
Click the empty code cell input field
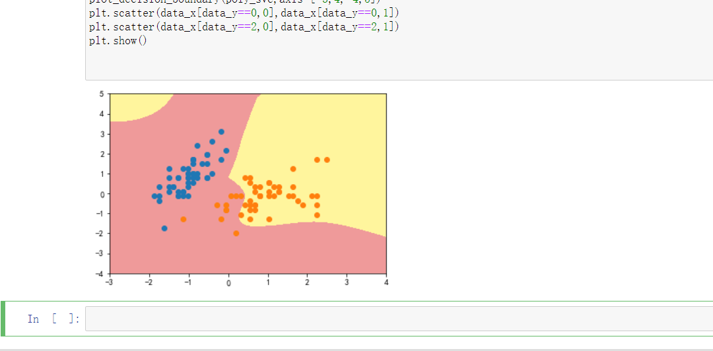click(x=399, y=318)
